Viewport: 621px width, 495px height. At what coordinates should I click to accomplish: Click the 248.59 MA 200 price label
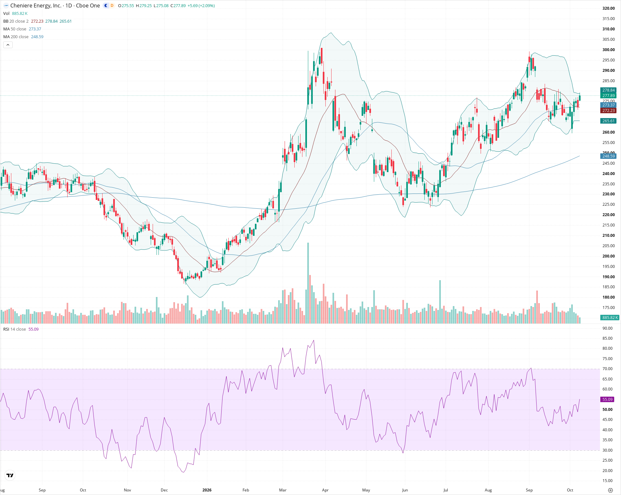pyautogui.click(x=609, y=156)
